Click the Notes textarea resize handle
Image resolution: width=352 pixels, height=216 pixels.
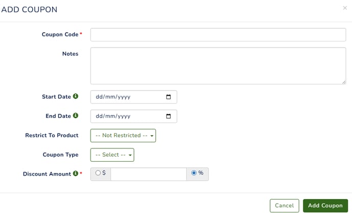coord(344,82)
